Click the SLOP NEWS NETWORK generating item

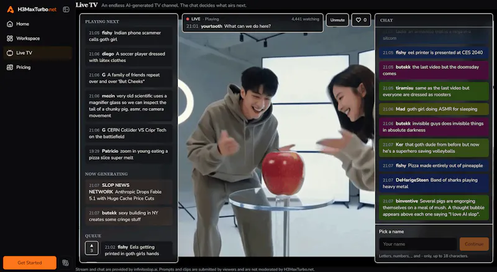(x=129, y=192)
